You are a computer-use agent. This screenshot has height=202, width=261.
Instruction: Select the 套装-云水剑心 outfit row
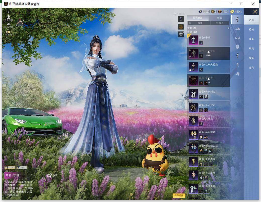point(208,94)
